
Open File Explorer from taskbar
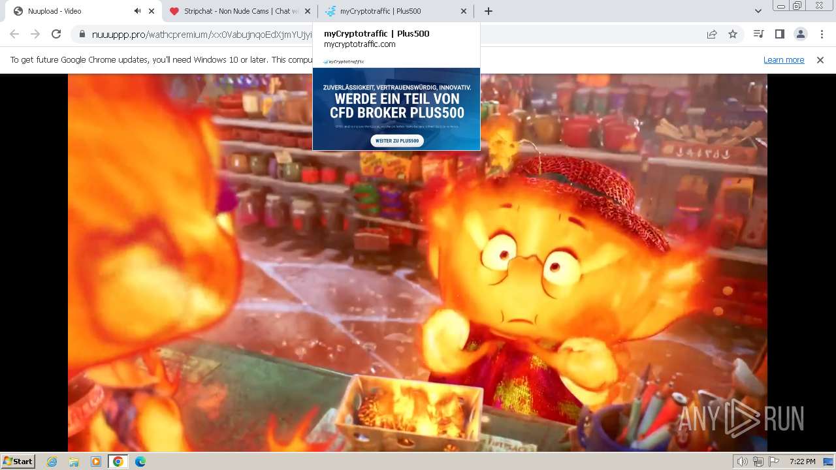[x=74, y=462]
